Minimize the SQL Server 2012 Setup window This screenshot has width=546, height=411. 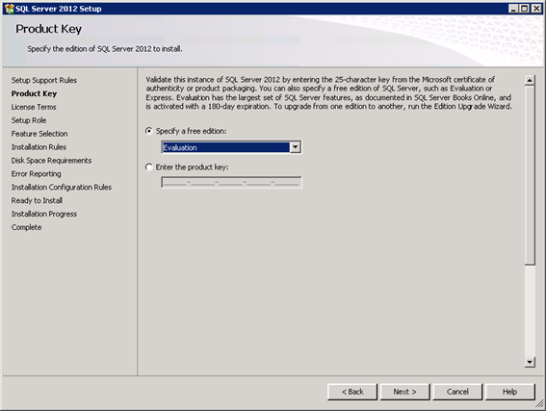(x=513, y=9)
